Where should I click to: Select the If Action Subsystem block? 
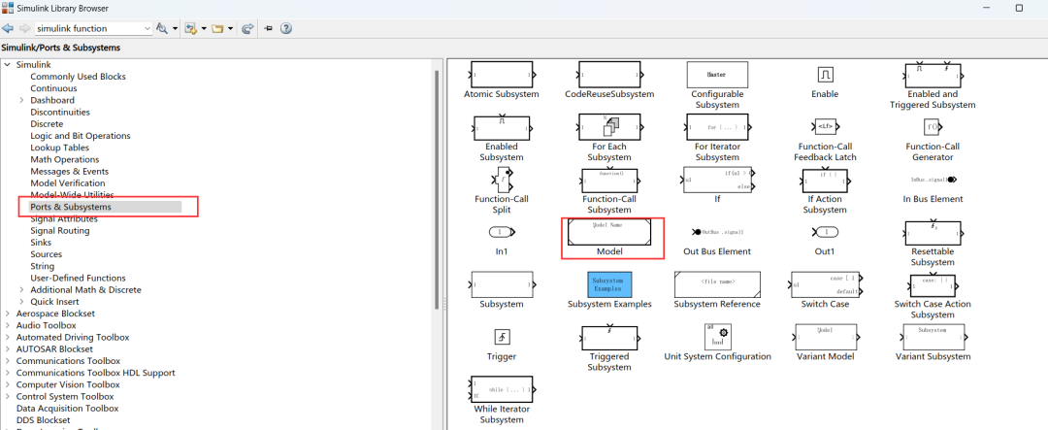(825, 180)
